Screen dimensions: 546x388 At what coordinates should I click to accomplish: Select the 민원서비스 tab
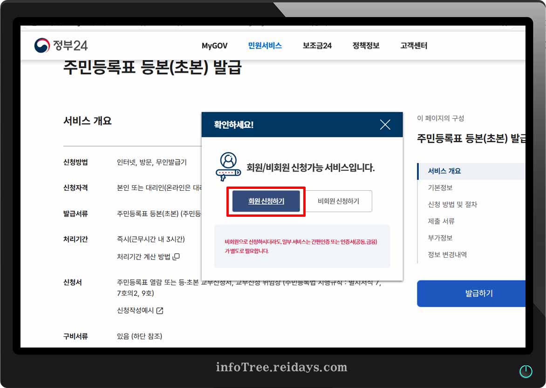(264, 46)
